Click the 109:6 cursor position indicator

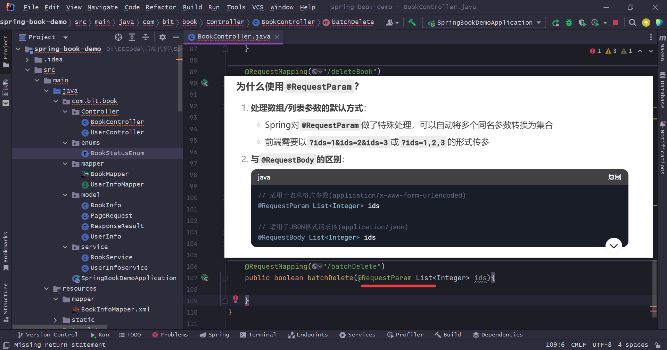[x=555, y=345]
